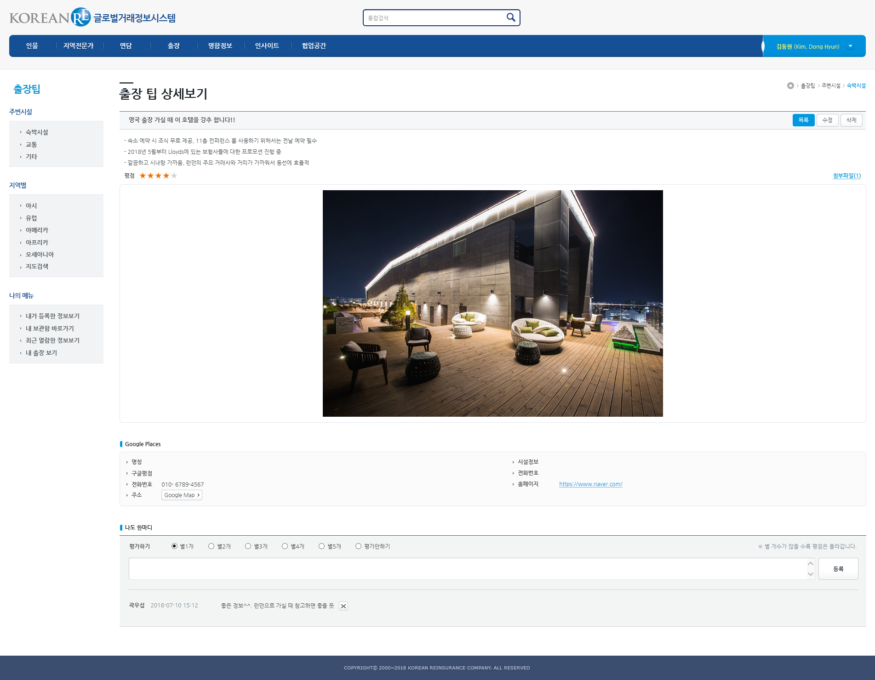The image size is (875, 680).
Task: Open the user account dropdown arrow
Action: pyautogui.click(x=850, y=46)
